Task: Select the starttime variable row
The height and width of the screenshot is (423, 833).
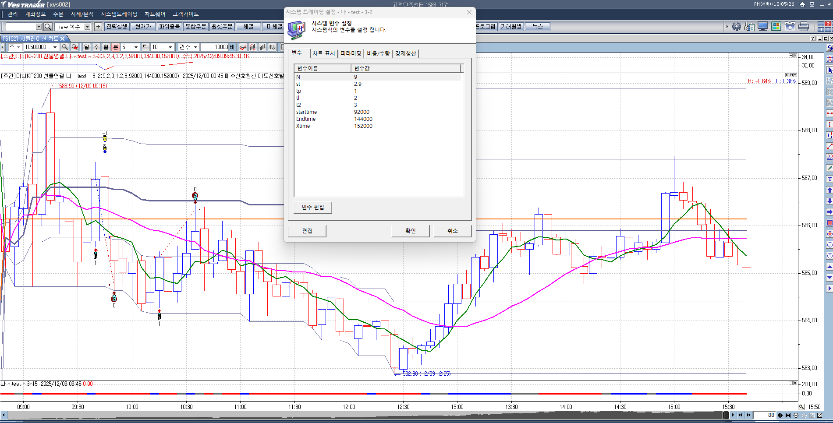Action: pos(306,112)
